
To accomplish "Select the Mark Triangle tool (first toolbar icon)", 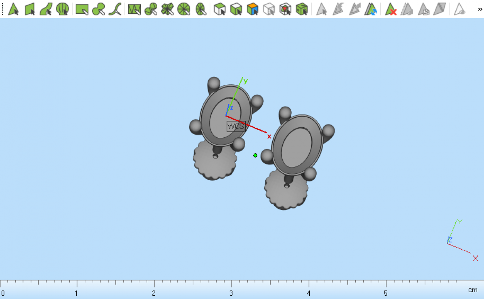I will coord(14,9).
